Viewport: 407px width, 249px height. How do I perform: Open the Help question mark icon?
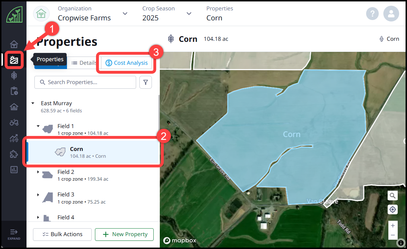[x=372, y=14]
